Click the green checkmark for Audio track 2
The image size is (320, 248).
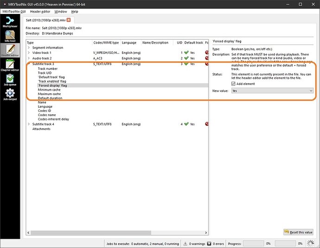(186, 58)
